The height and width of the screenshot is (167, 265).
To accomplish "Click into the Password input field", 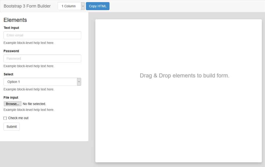I will [42, 58].
